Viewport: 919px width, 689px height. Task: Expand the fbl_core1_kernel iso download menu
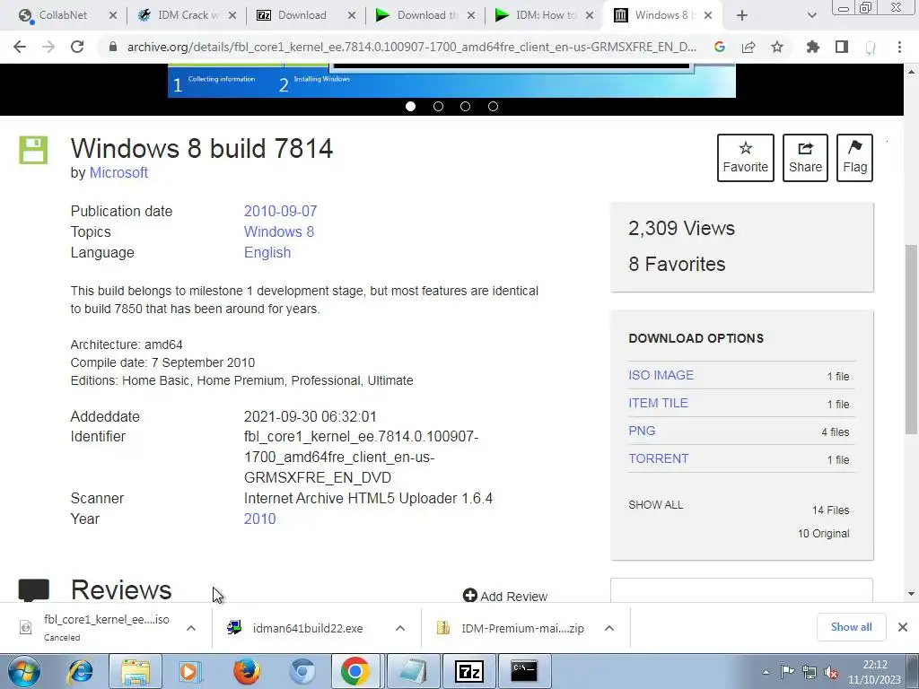coord(191,628)
